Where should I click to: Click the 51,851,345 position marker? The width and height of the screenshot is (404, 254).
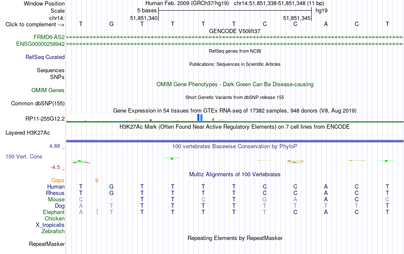[x=297, y=18]
